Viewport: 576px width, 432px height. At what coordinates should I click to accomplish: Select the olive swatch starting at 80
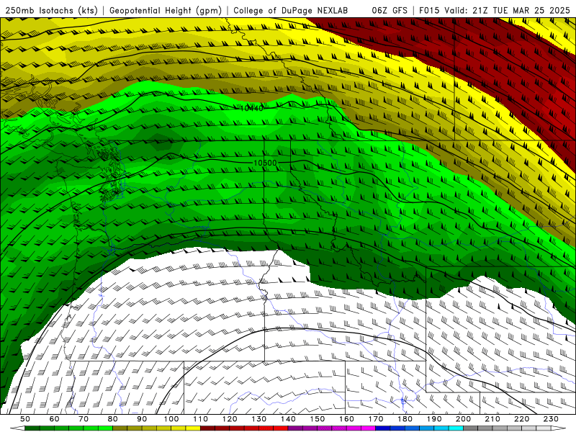tap(120, 428)
